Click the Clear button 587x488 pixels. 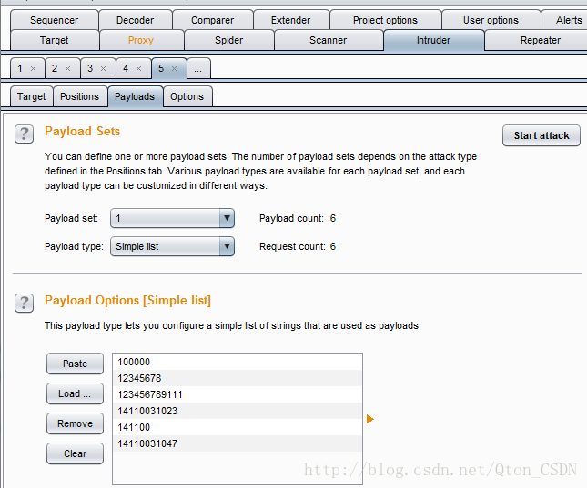(75, 453)
